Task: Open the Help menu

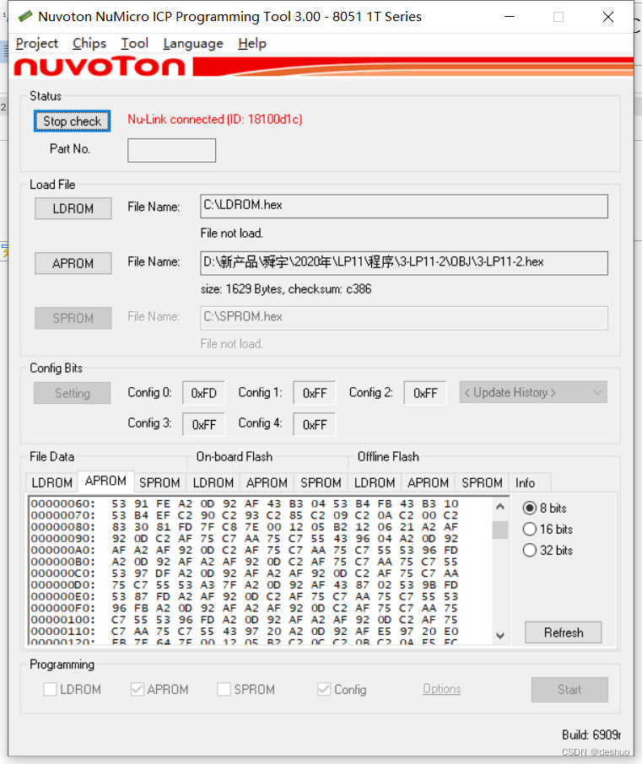Action: point(252,43)
